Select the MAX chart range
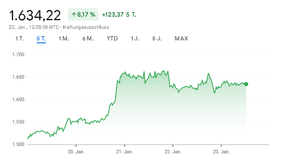This screenshot has height=155, width=283. click(x=181, y=39)
